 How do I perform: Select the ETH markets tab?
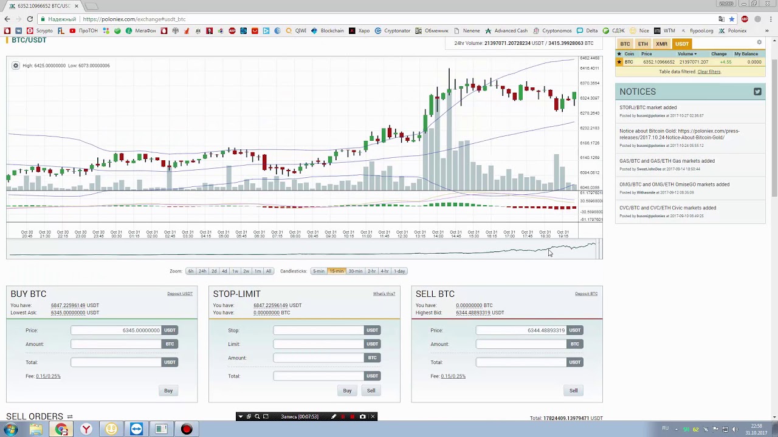click(x=642, y=44)
